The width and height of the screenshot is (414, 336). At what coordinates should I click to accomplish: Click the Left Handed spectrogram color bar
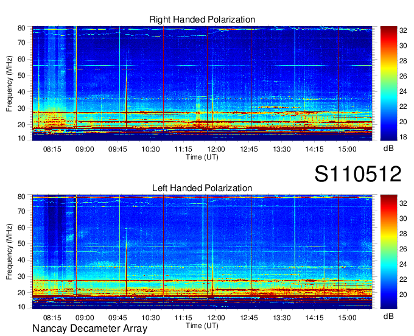[388, 252]
